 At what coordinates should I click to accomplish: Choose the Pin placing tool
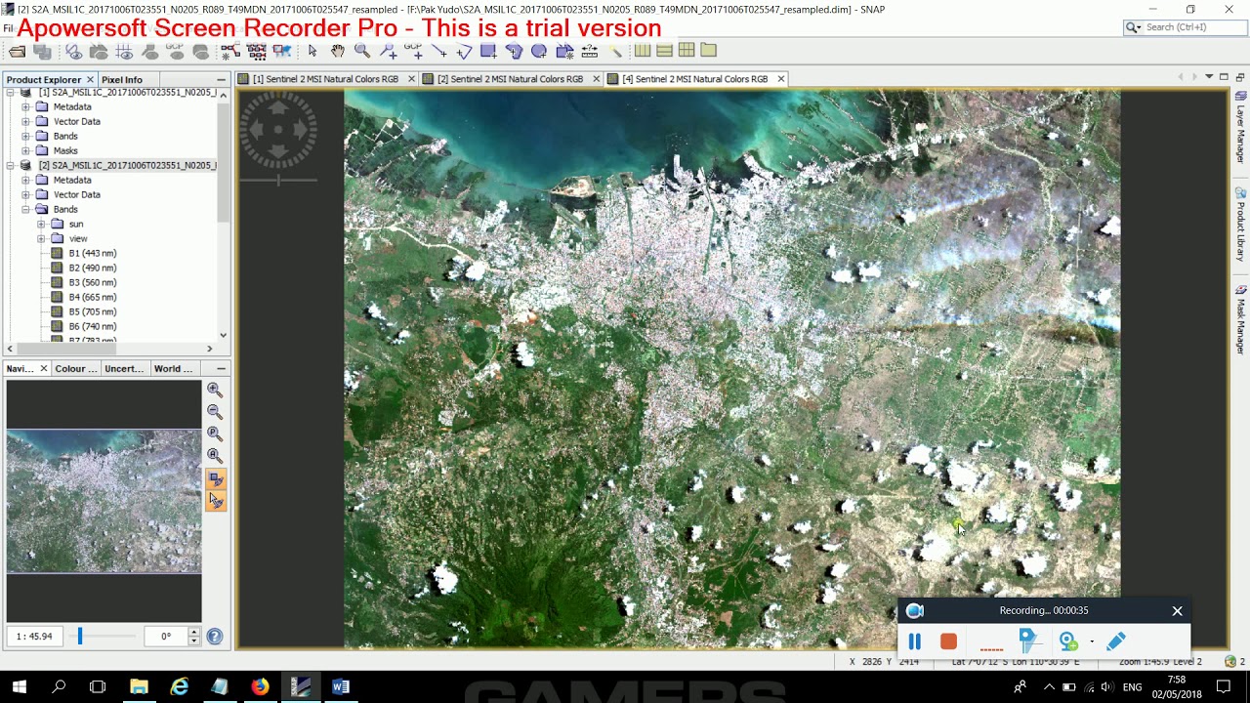pyautogui.click(x=388, y=51)
